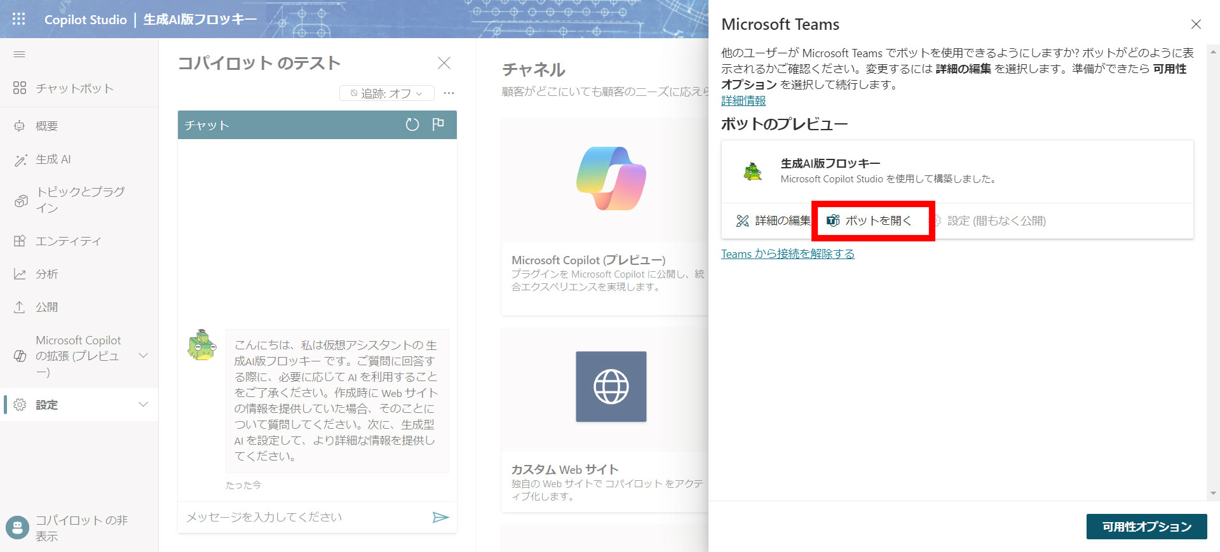
Task: Go to トピックとプラグイン
Action: [79, 200]
